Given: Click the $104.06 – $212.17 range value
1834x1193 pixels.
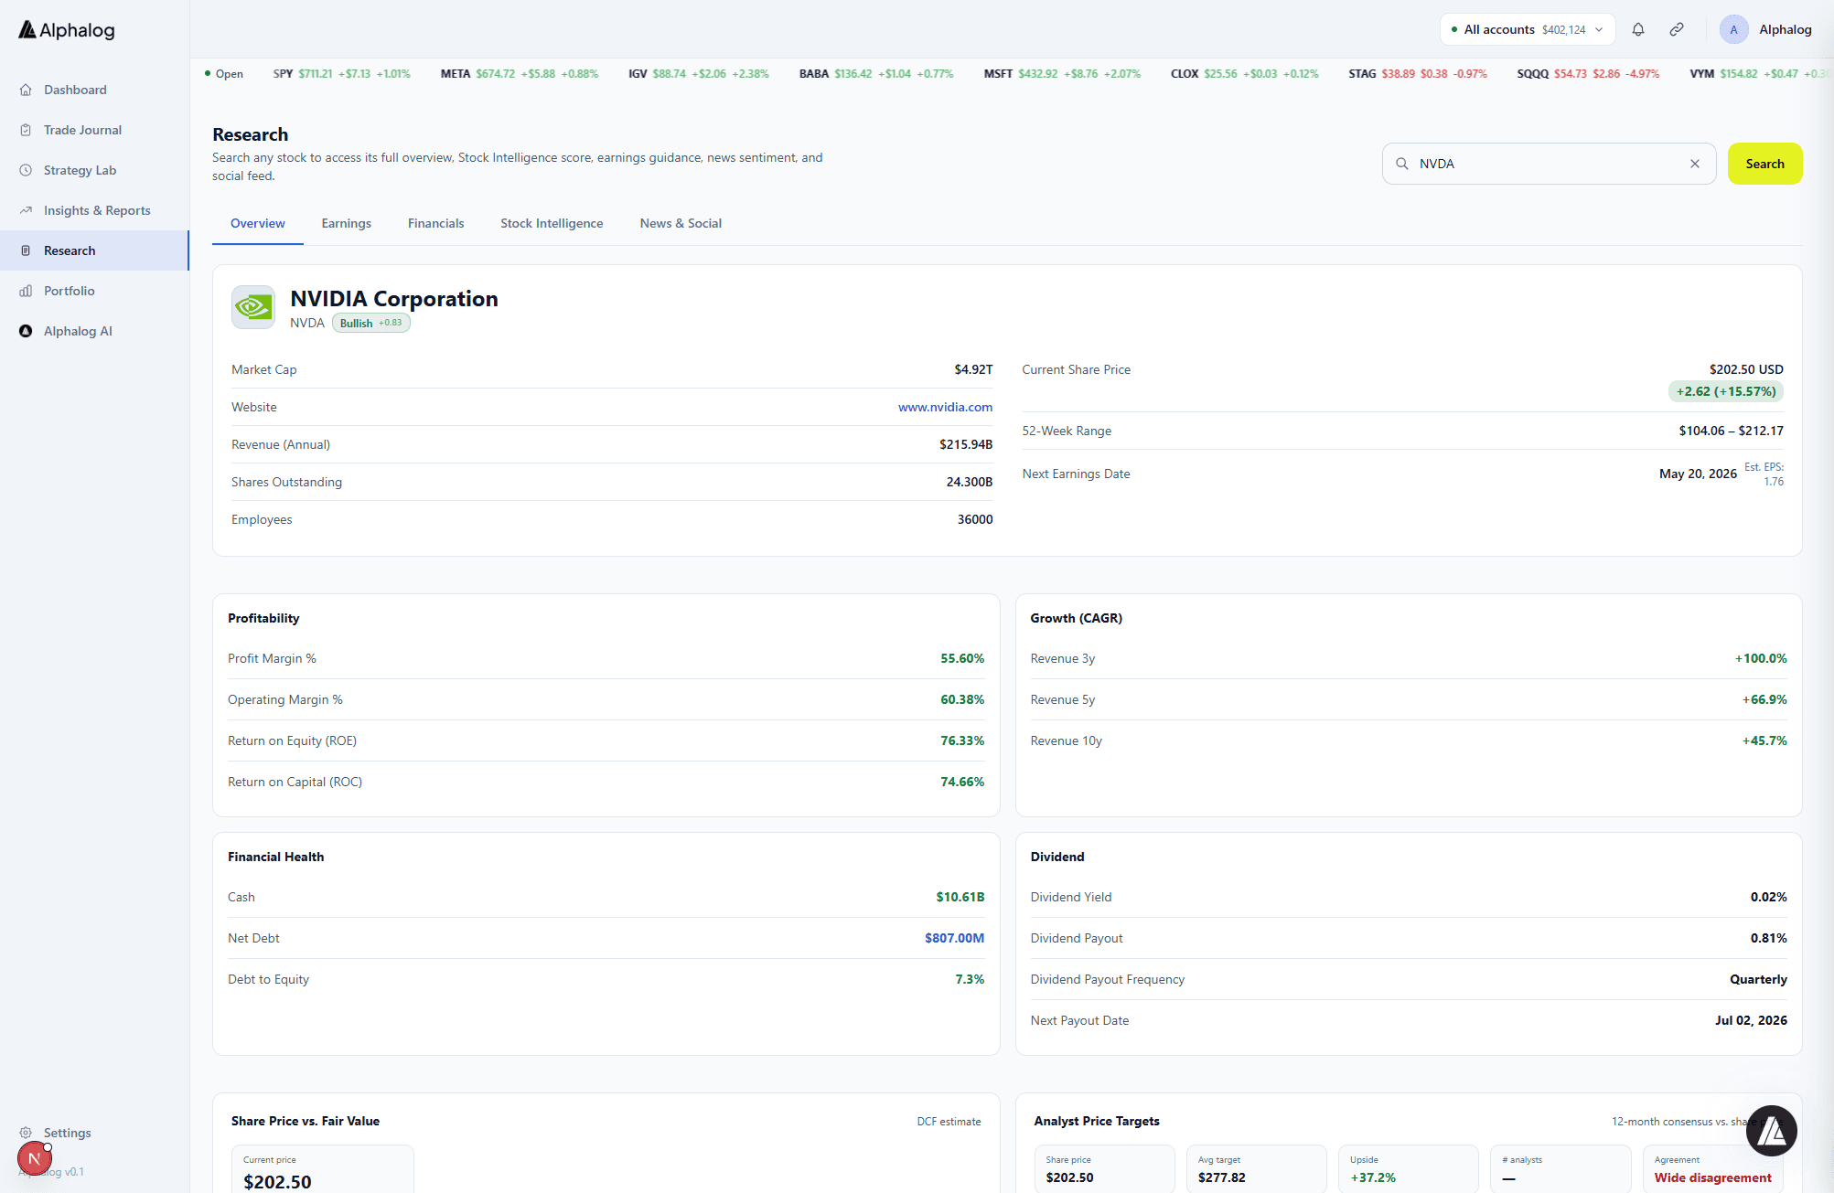Looking at the screenshot, I should (1731, 431).
